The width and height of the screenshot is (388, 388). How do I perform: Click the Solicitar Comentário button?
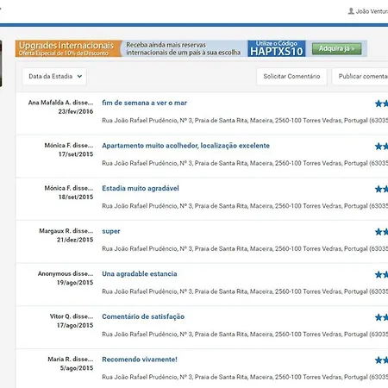(291, 77)
